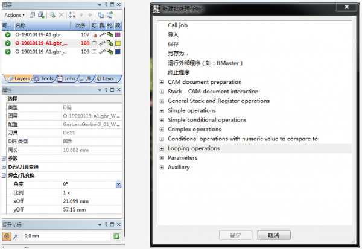This screenshot has height=249, width=362.
Task: Click the outline mode icon for layer 109
Action: (x=109, y=52)
